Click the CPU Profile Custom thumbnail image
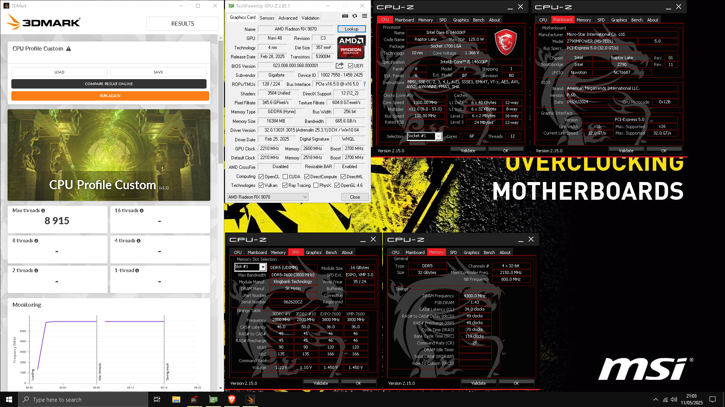Screen dimensions: 725x407 coord(109,155)
